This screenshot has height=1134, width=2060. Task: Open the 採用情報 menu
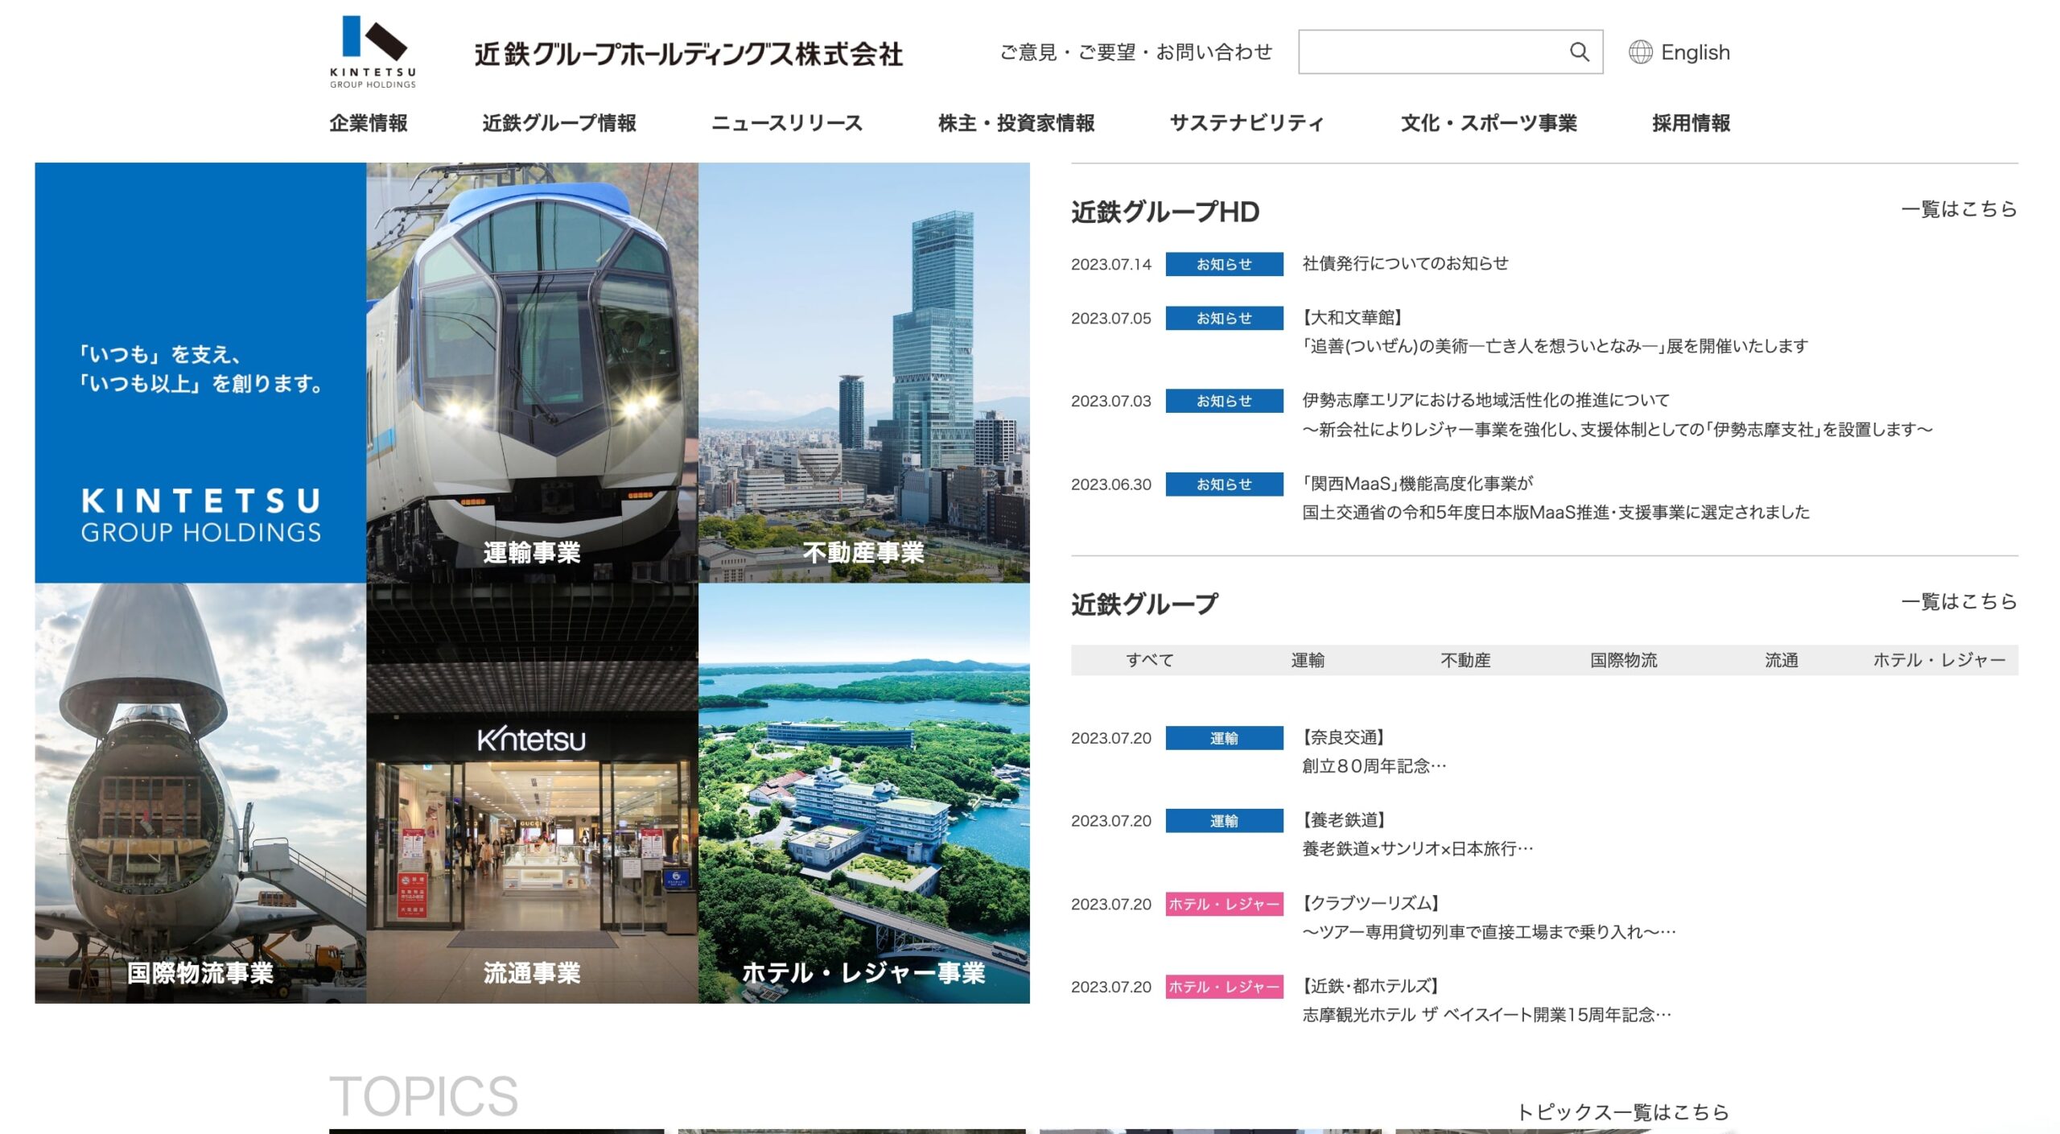tap(1691, 123)
